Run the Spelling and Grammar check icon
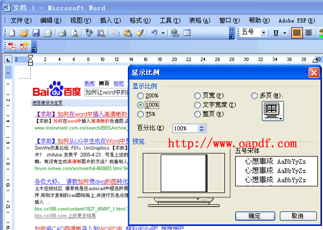Viewport: 323px width, 230px height. [x=89, y=33]
